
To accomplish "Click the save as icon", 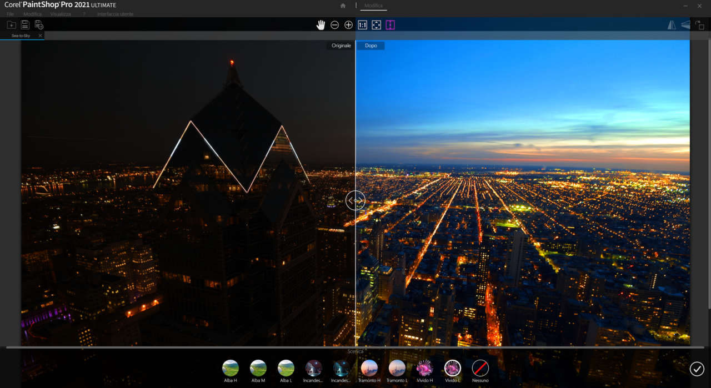I will coord(39,25).
